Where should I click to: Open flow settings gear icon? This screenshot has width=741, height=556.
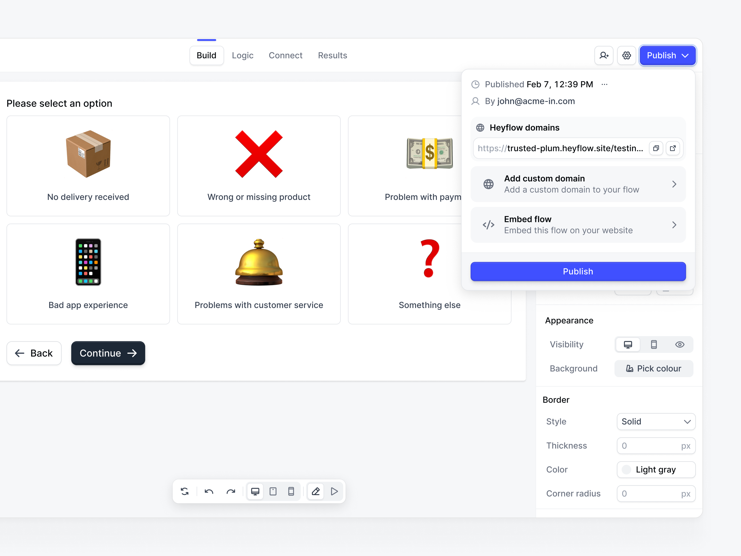pyautogui.click(x=627, y=55)
